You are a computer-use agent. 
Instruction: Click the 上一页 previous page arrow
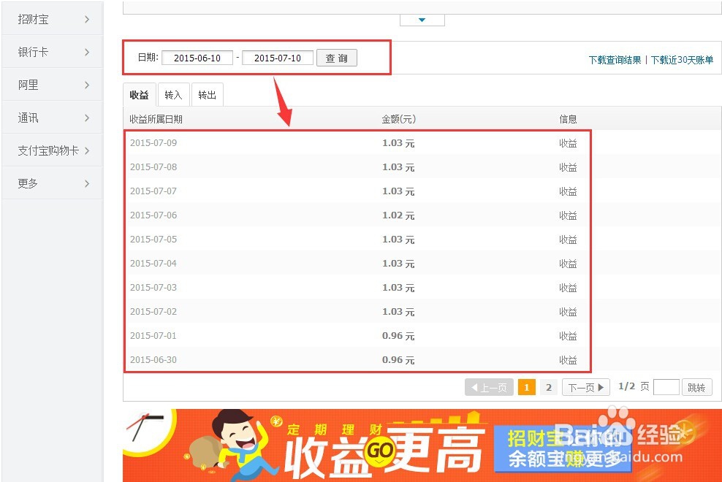coord(488,387)
